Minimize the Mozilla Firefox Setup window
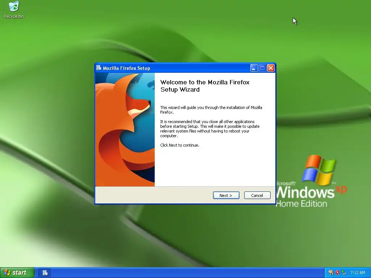Image resolution: width=371 pixels, height=278 pixels. tap(254, 68)
